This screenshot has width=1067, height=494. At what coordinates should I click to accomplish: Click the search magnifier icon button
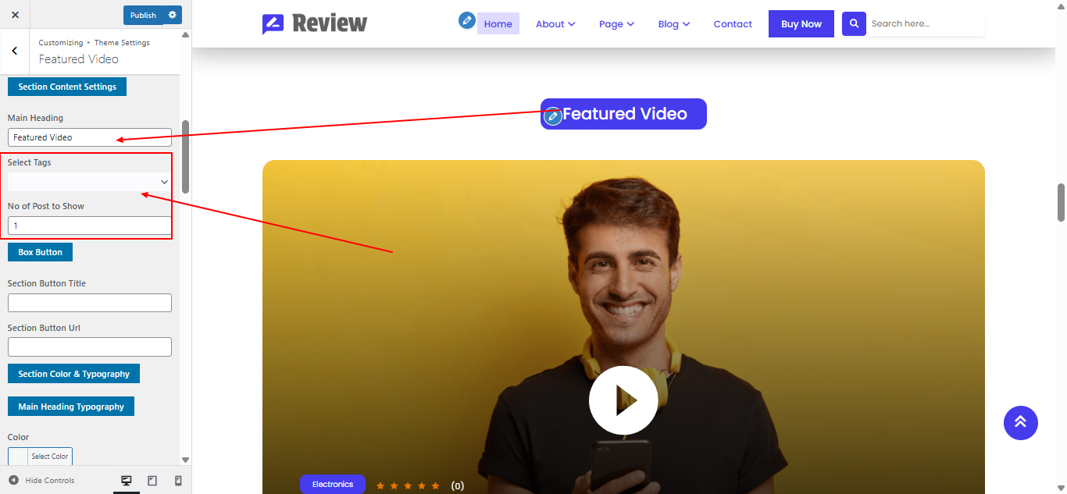click(854, 23)
